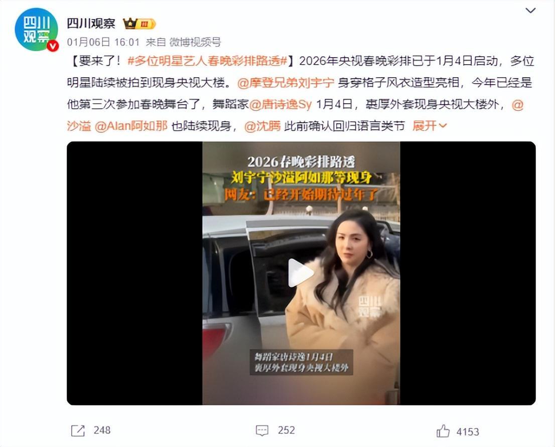Screen dimensions: 555x447
Task: Click the repost count 248
Action: point(102,430)
